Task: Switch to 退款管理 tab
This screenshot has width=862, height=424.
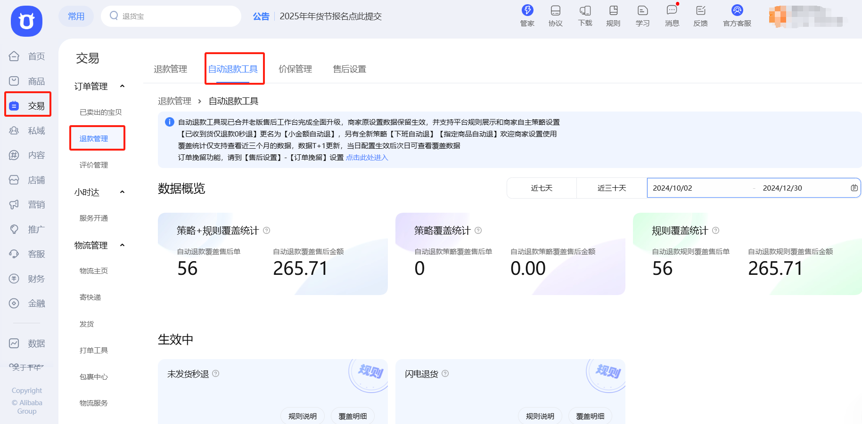Action: [x=170, y=69]
